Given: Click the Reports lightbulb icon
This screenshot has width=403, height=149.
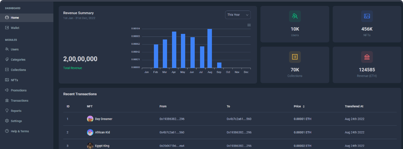Looking at the screenshot, I should [7, 111].
